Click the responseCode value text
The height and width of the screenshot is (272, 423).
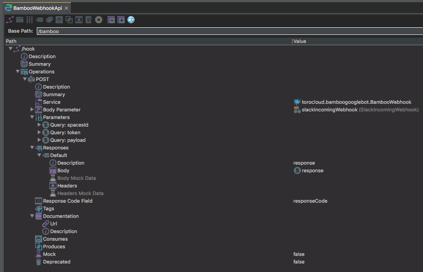[x=310, y=201]
